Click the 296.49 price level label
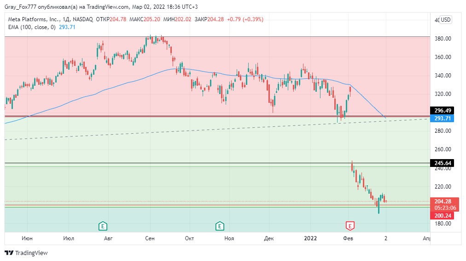This screenshot has width=466, height=261. coord(442,110)
